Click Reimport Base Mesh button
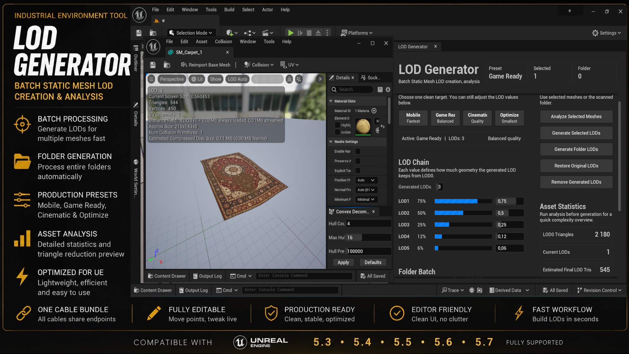This screenshot has width=629, height=354. [x=206, y=65]
